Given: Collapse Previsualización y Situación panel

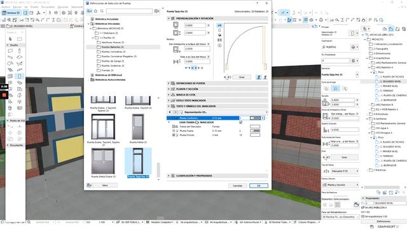Looking at the screenshot, I should tap(169, 18).
